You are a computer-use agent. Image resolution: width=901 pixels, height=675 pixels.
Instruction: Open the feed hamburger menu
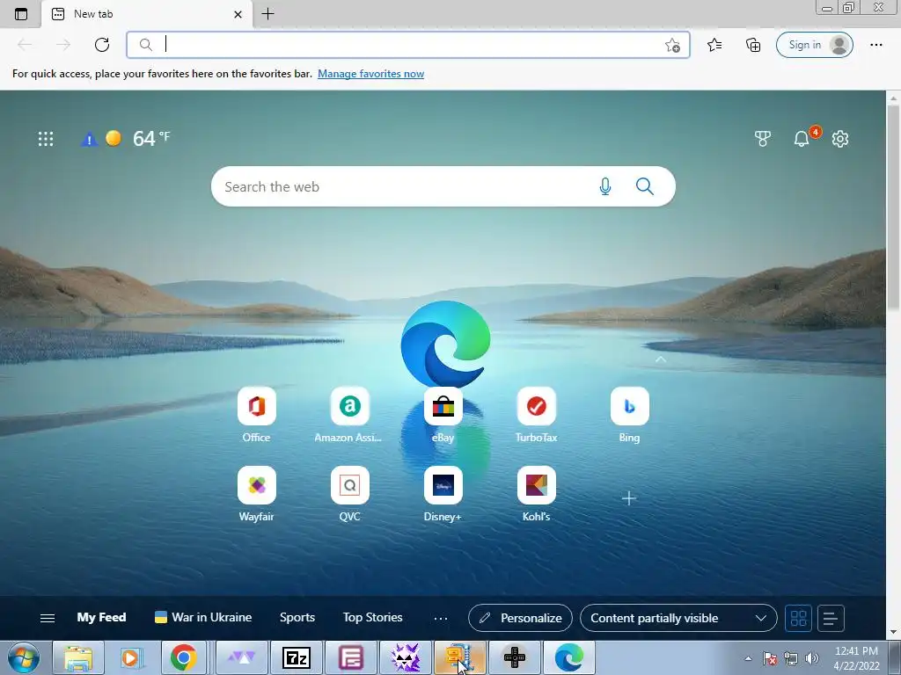coord(48,618)
